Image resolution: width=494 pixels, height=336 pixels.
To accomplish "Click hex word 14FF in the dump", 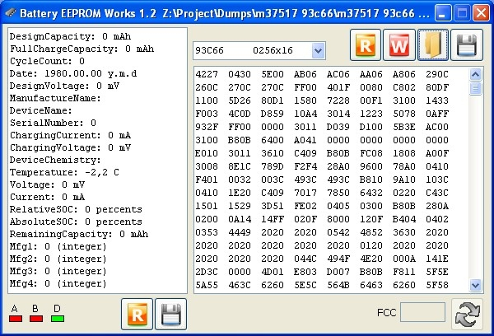I will [273, 219].
